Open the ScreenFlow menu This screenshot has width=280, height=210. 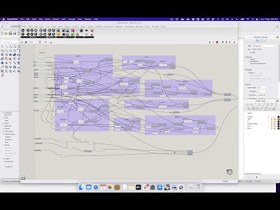click(12, 19)
